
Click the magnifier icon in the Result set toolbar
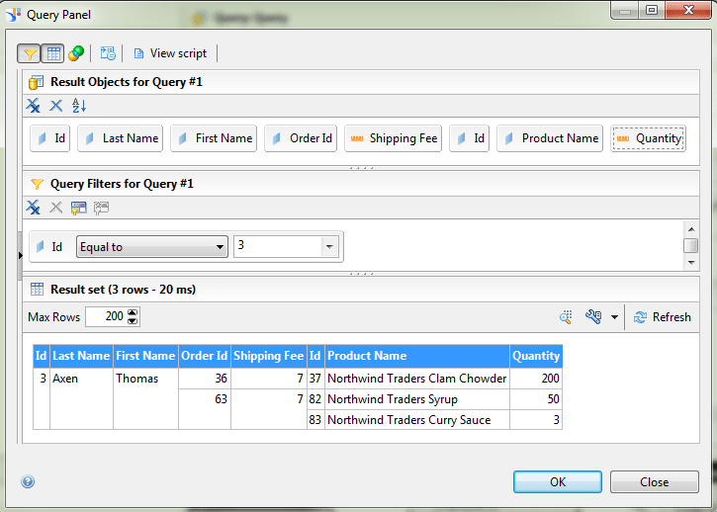click(567, 317)
